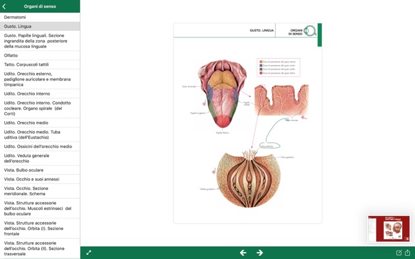Open the Olfatto entry

[40, 55]
